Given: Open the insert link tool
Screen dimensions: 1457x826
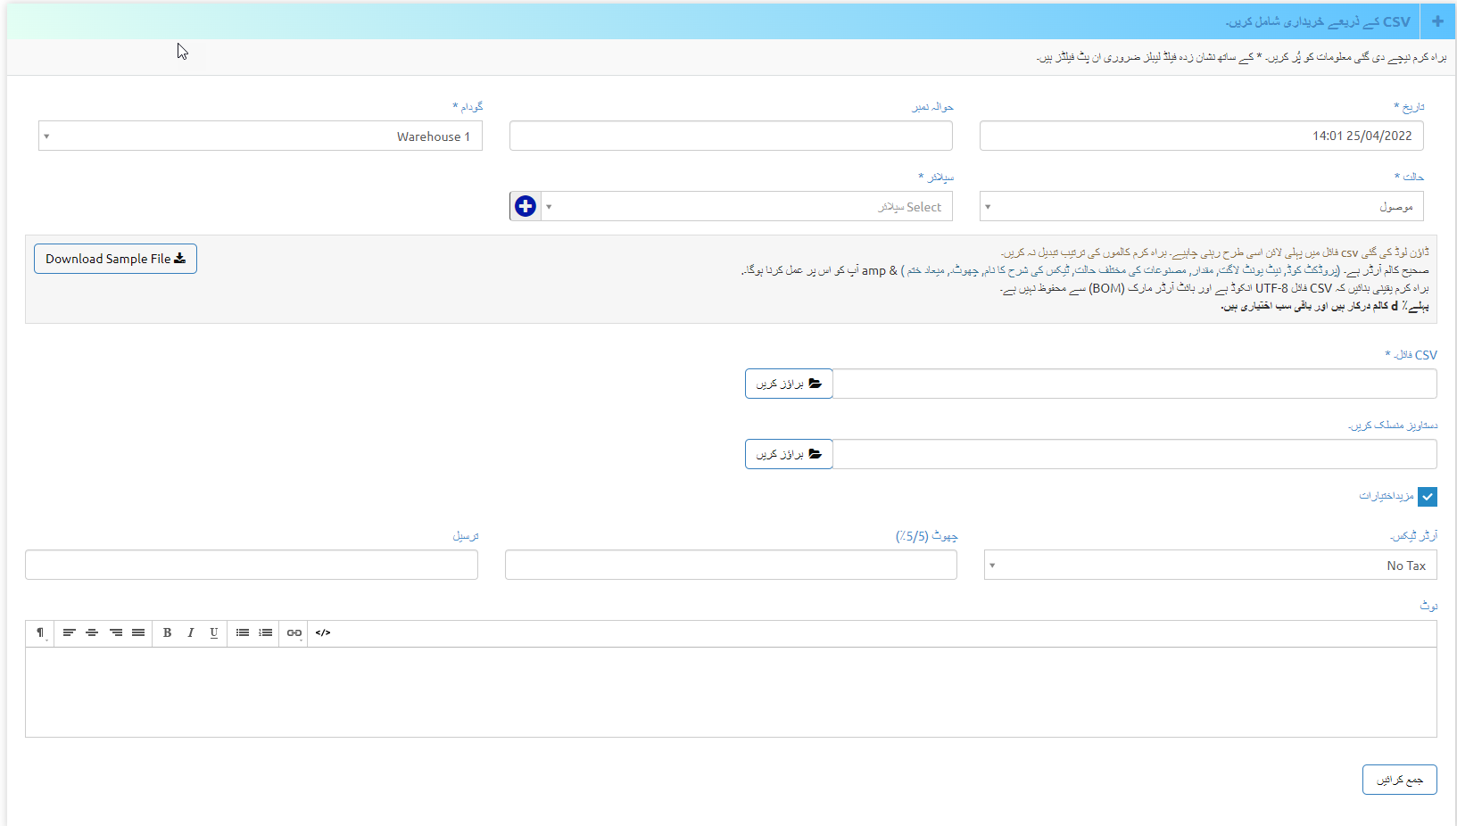Looking at the screenshot, I should point(294,632).
